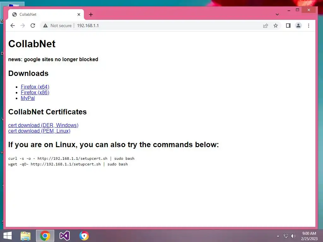Open the MyPal download link

pos(28,98)
